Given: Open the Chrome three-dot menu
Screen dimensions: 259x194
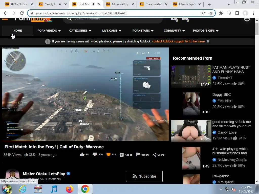Looking at the screenshot, I should tap(253, 13).
